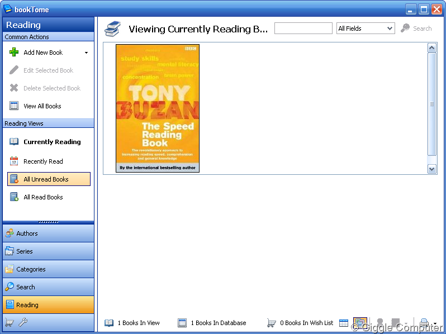Click the Reading Views section header

[49, 123]
